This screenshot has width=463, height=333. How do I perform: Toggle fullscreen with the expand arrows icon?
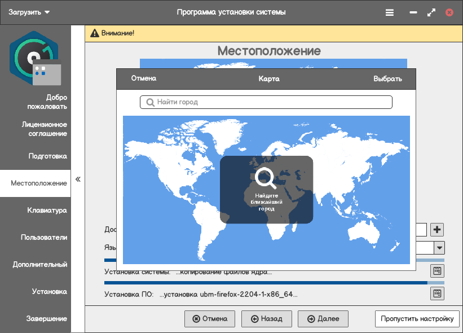tap(431, 12)
